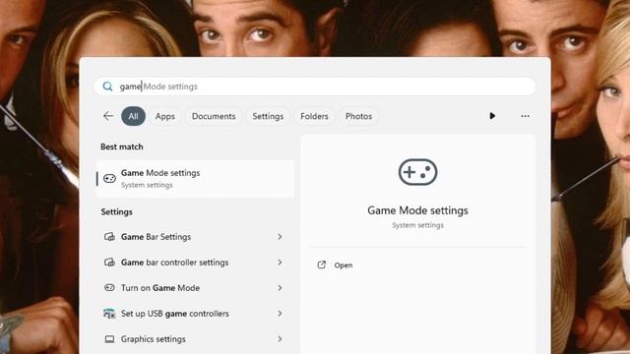Click the Graphics settings monitor icon
This screenshot has height=354, width=630.
[x=109, y=339]
